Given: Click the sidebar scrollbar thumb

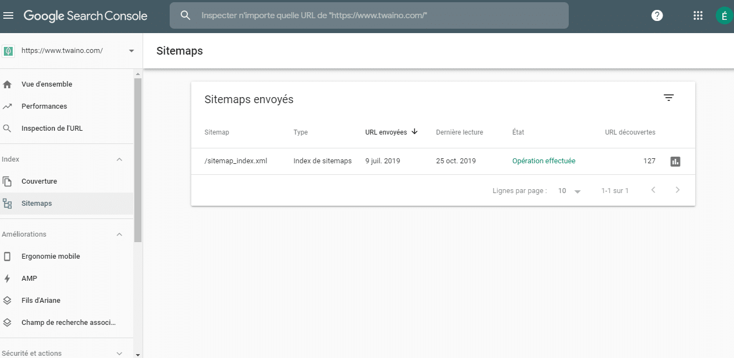Looking at the screenshot, I should click(x=138, y=160).
